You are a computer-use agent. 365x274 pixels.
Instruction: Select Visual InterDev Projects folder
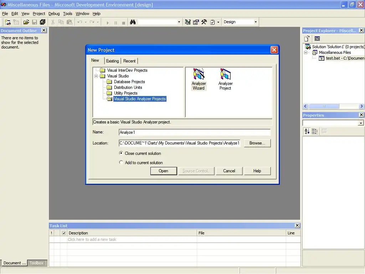pyautogui.click(x=127, y=70)
